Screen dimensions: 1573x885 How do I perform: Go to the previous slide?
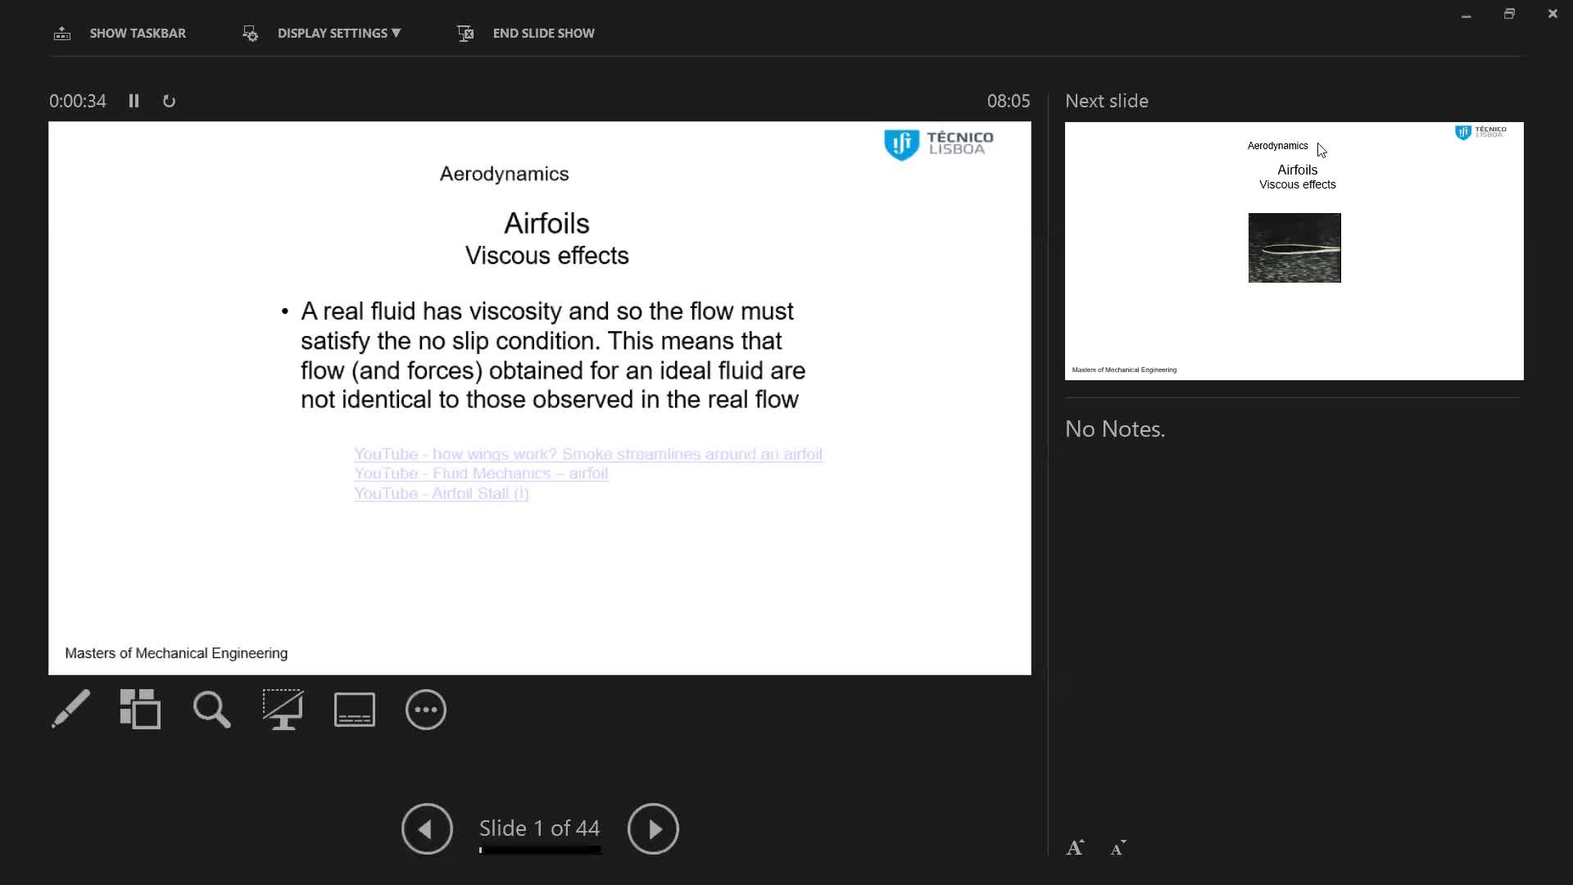[x=427, y=828]
